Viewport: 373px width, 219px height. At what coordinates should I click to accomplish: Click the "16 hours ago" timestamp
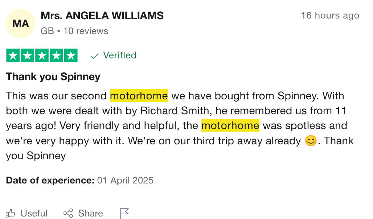(x=330, y=16)
